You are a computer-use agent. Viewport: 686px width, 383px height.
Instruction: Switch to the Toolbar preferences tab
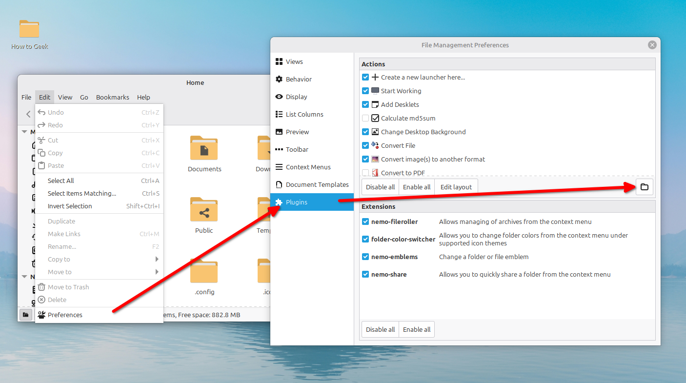(x=312, y=149)
